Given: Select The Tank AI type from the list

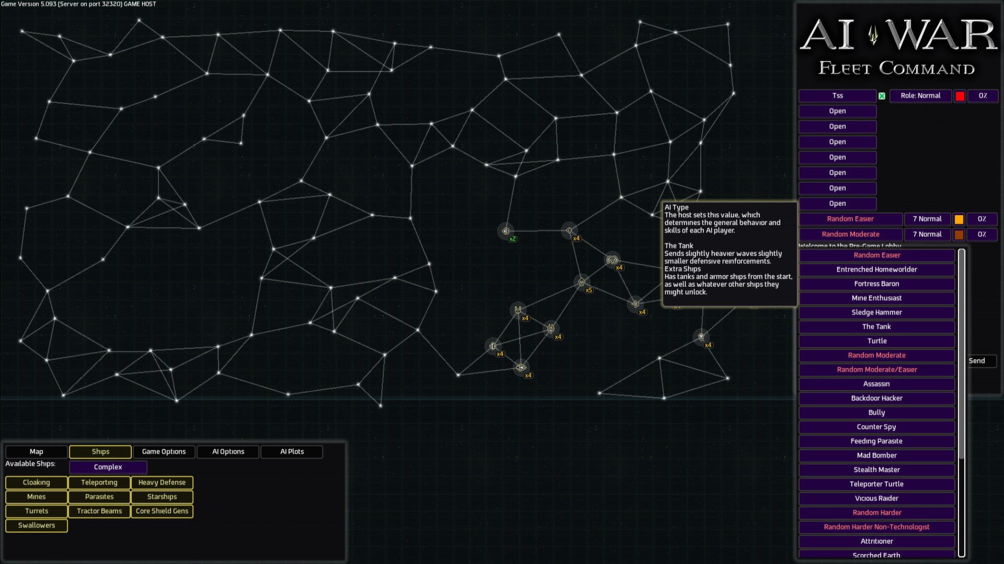Looking at the screenshot, I should [x=876, y=326].
